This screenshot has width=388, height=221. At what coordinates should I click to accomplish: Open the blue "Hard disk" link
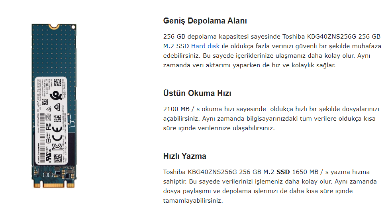pos(205,46)
